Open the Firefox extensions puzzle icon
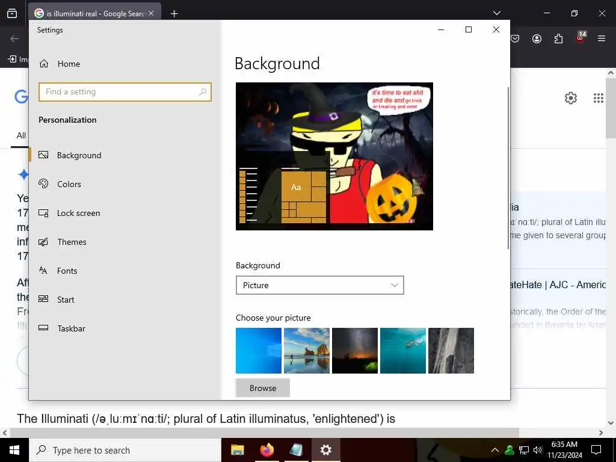 [x=558, y=38]
